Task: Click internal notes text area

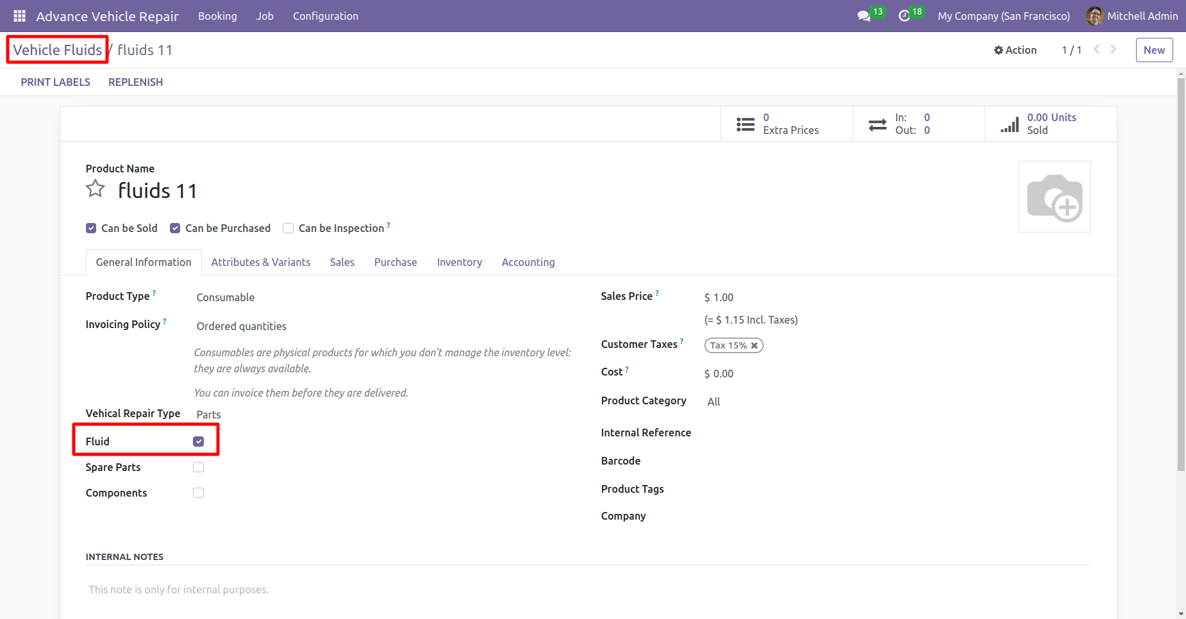Action: click(x=588, y=590)
